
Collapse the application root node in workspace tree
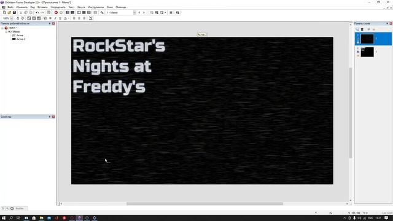(2, 28)
